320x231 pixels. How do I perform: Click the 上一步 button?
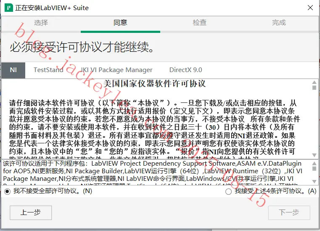pos(31,213)
